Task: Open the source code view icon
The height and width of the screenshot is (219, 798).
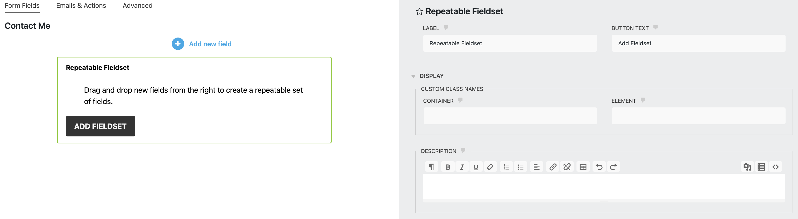Action: coord(776,166)
